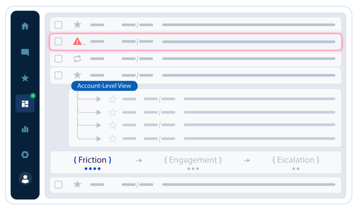Check the checkbox in the bottom row
The width and height of the screenshot is (358, 209).
pos(58,185)
